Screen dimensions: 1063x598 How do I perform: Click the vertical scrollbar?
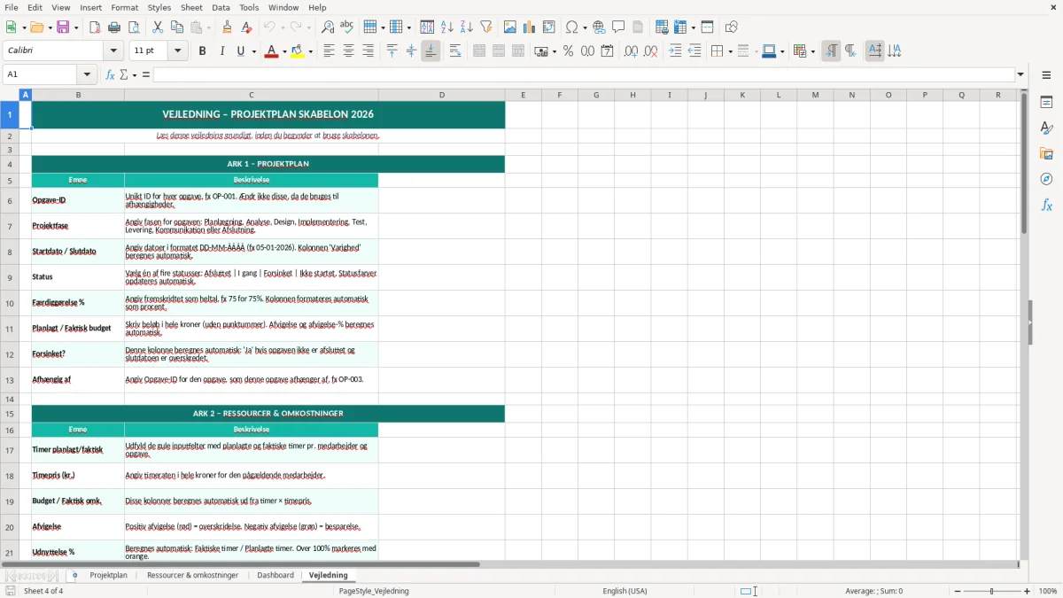pyautogui.click(x=1024, y=324)
